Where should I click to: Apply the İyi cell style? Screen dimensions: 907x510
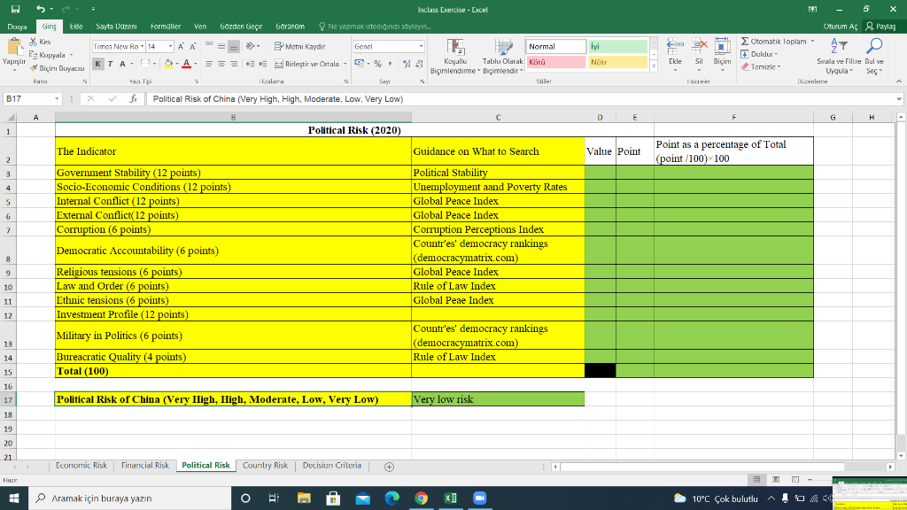click(x=618, y=44)
